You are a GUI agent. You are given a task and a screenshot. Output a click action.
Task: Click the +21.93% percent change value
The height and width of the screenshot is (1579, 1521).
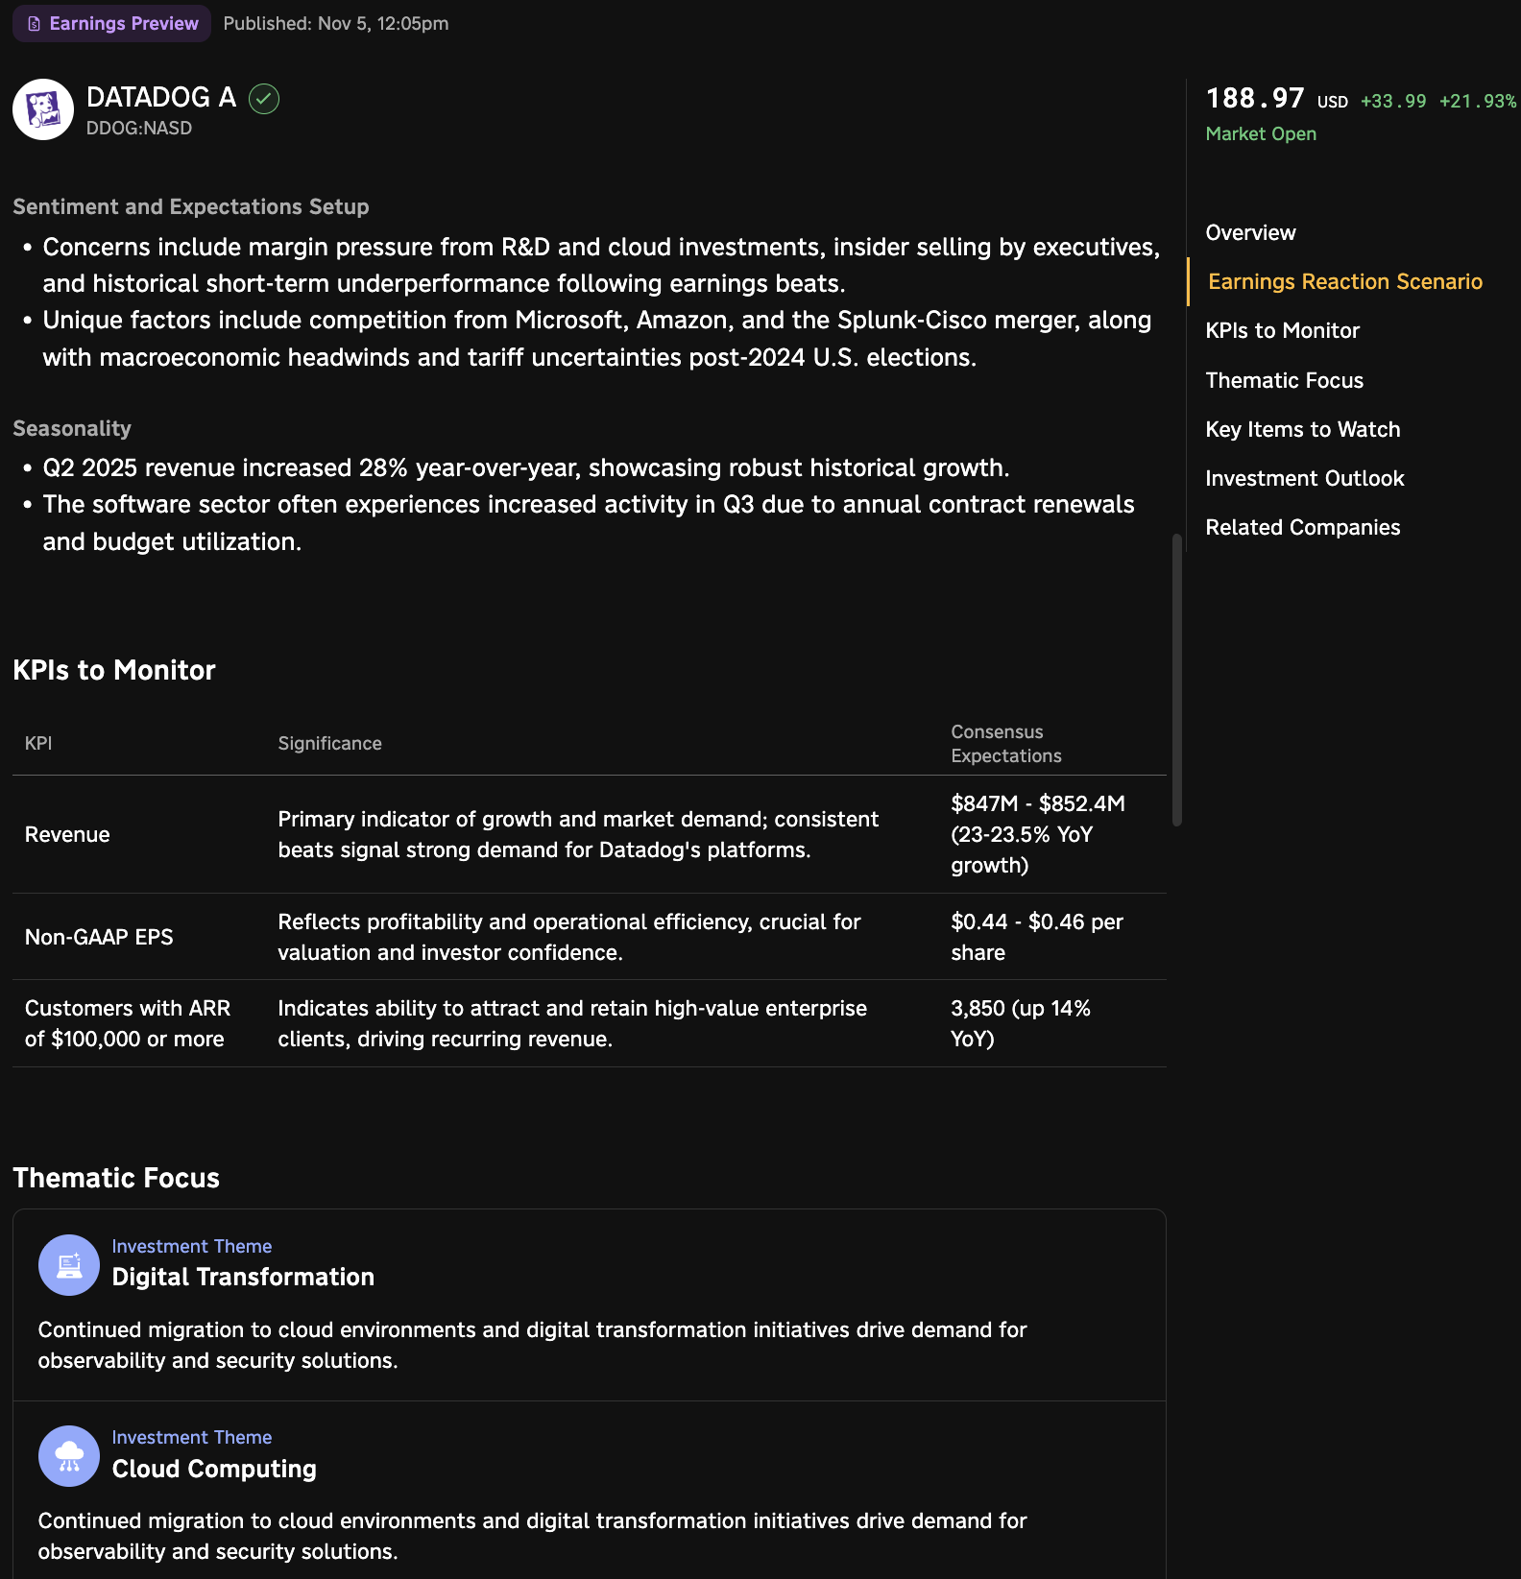coord(1478,101)
